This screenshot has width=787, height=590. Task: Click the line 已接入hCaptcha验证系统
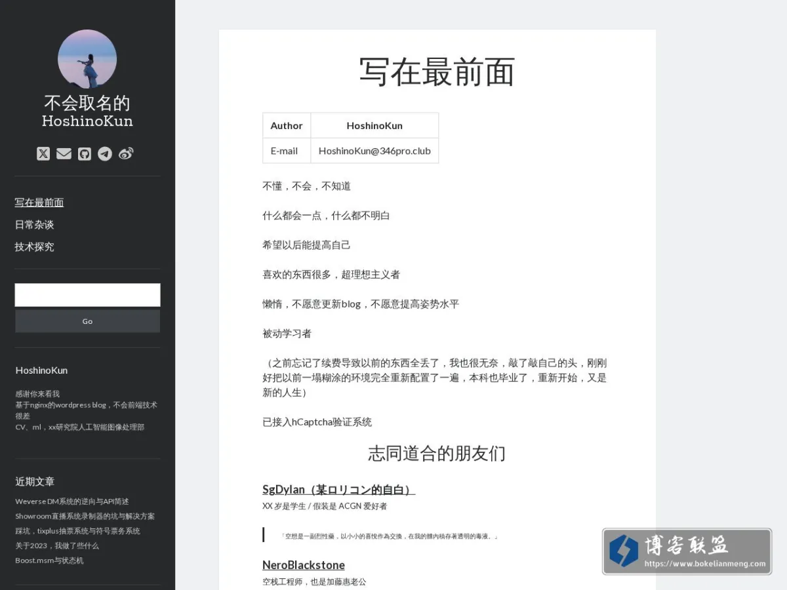pos(317,422)
